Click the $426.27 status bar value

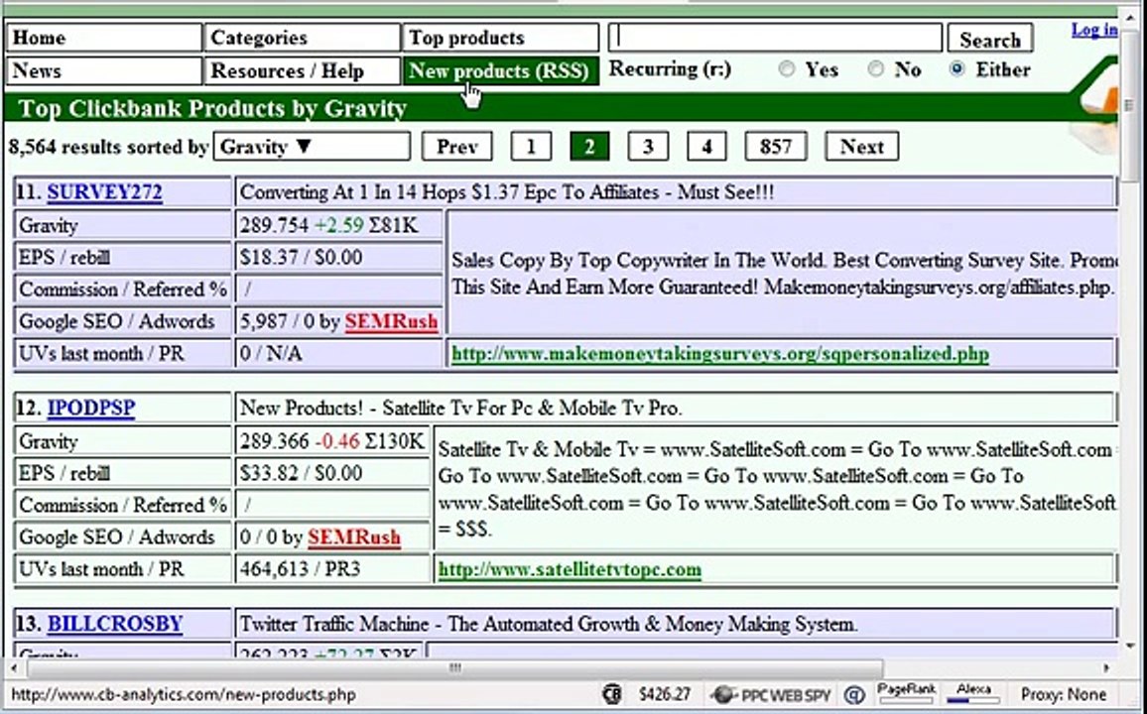pyautogui.click(x=664, y=694)
